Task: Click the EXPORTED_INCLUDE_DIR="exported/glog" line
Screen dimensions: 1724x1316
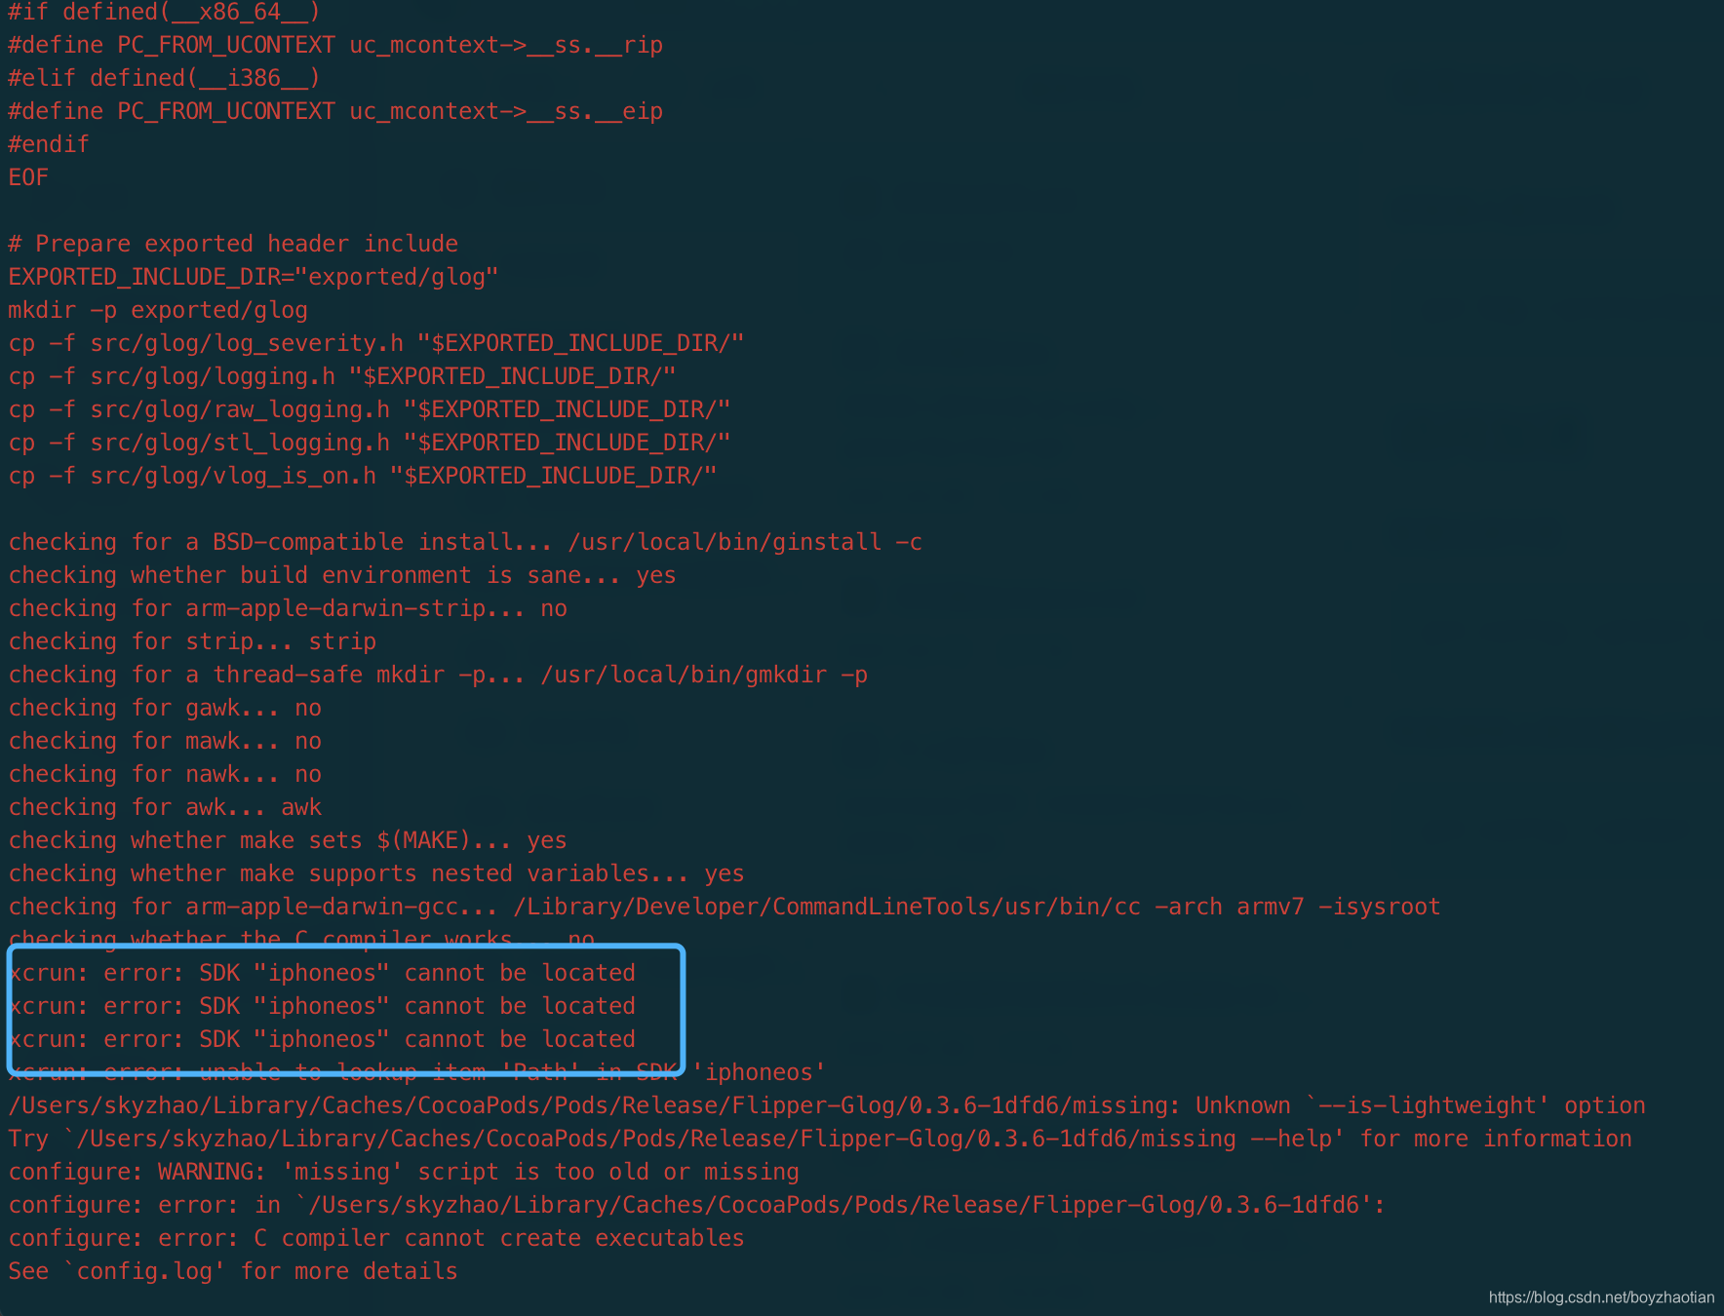Action: click(254, 277)
